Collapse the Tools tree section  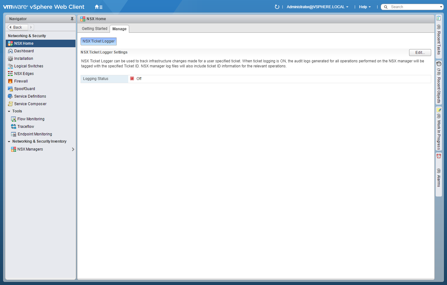(9, 111)
